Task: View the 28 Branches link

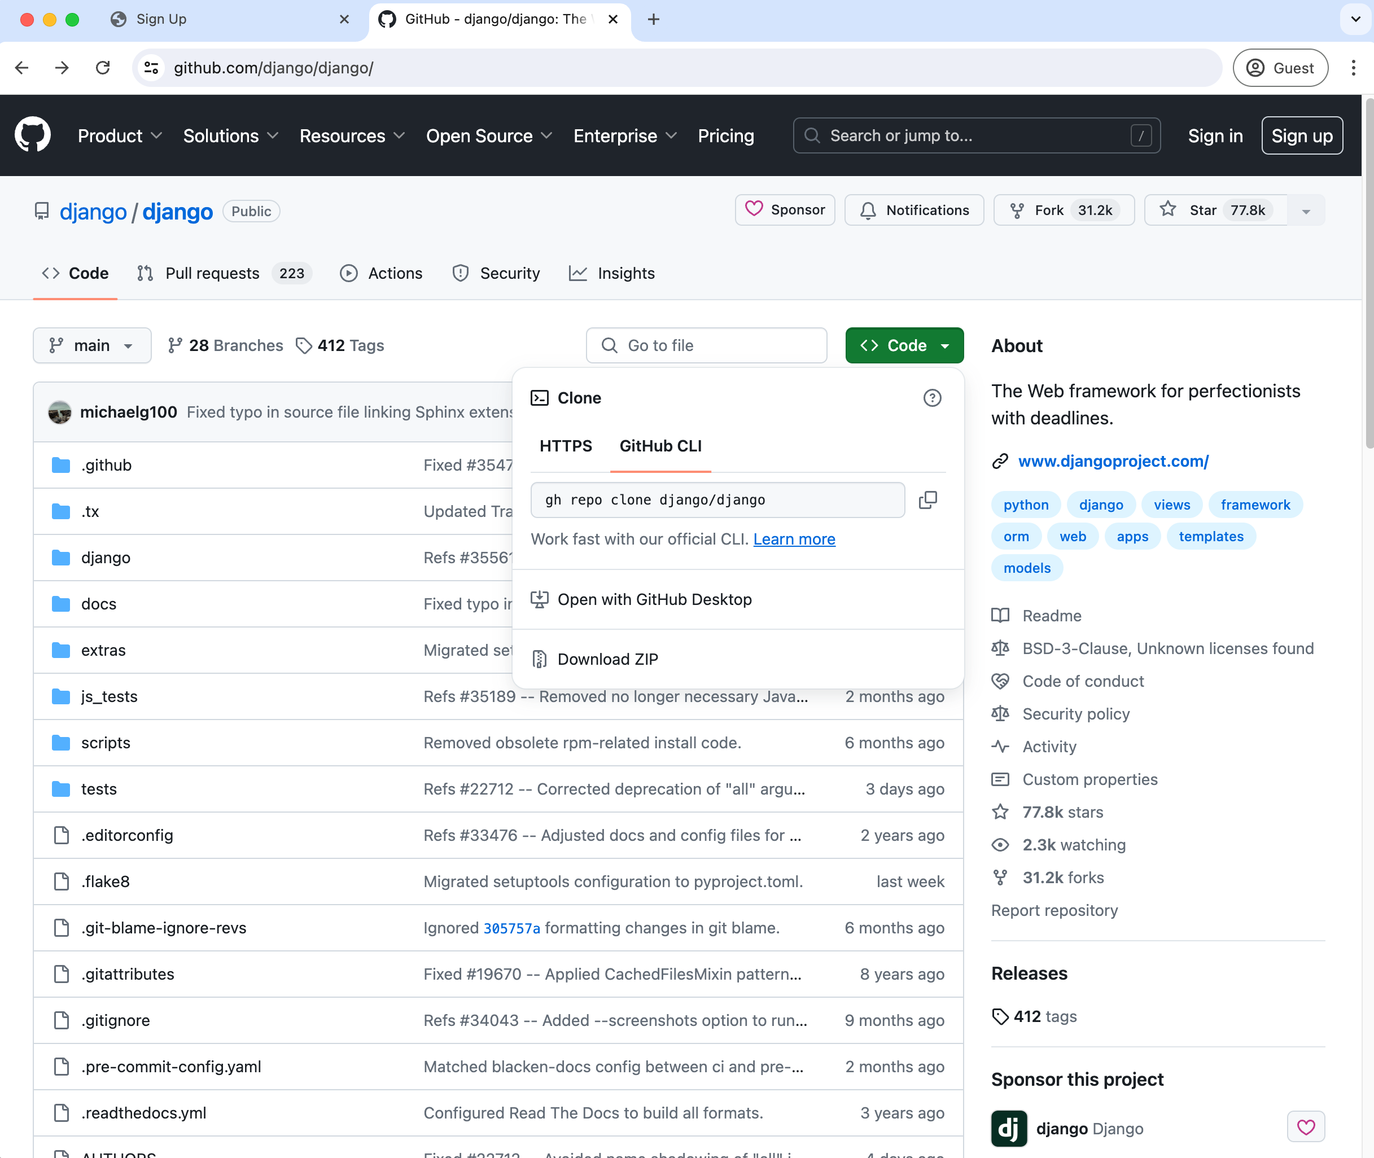Action: click(225, 345)
